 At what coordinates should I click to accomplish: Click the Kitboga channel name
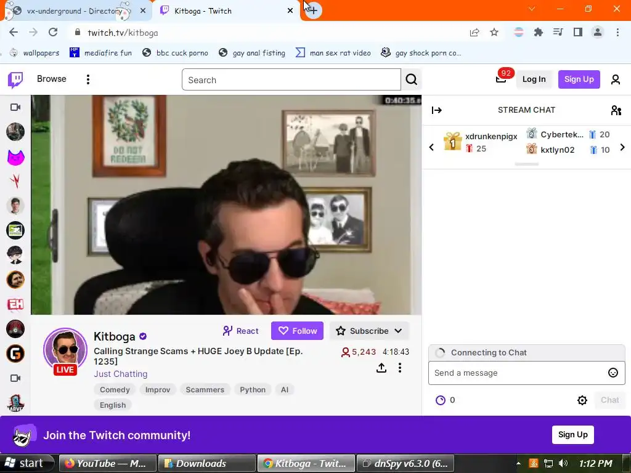click(x=114, y=336)
